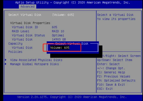Viewport: 143px width, 101px height.
Task: Open the Advanced tab
Action: point(27,7)
